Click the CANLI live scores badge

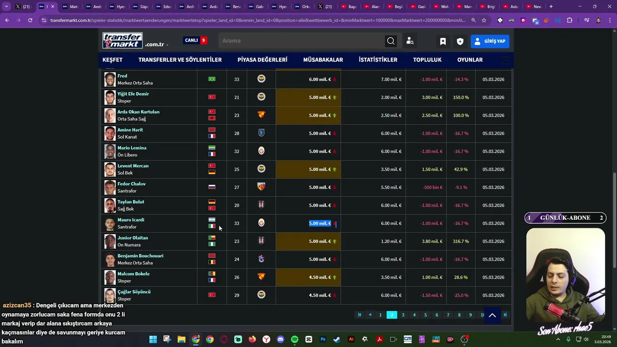click(195, 40)
